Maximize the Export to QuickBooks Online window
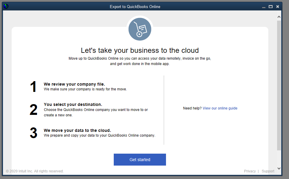The height and width of the screenshot is (179, 289). coord(270,7)
